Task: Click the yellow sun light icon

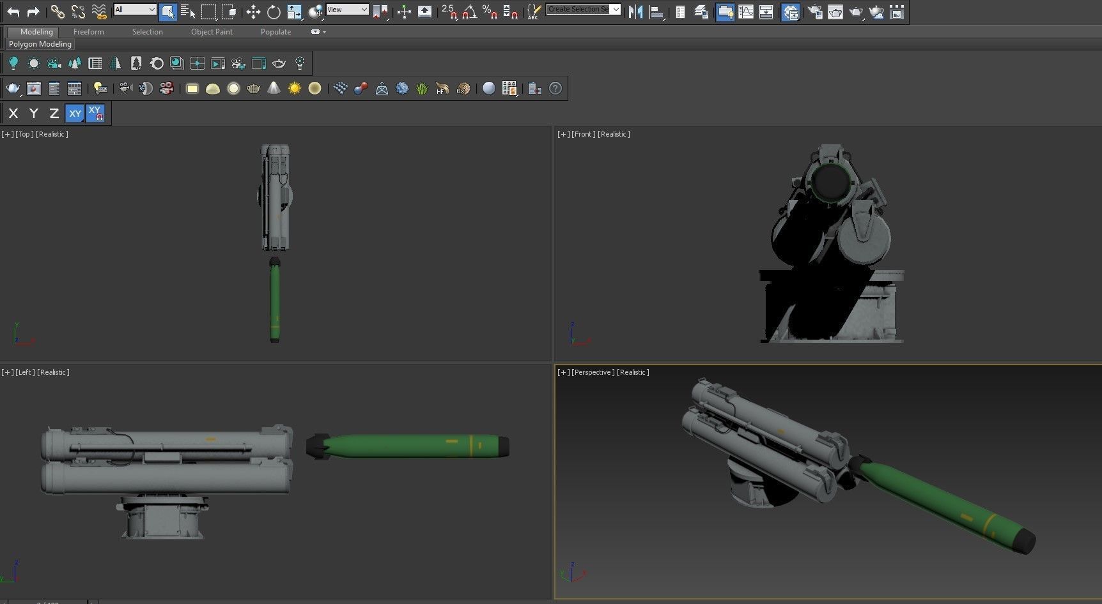Action: click(x=294, y=89)
